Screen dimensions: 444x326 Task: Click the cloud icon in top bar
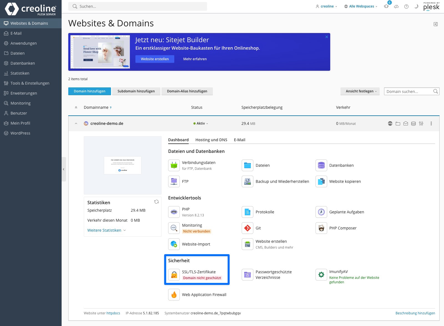(396, 6)
